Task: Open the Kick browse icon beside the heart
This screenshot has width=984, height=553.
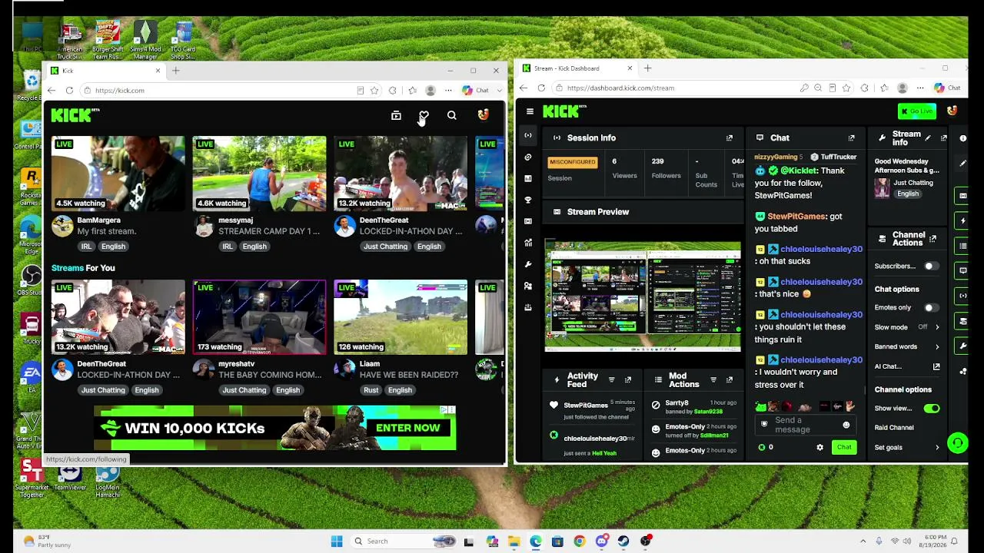Action: [396, 115]
